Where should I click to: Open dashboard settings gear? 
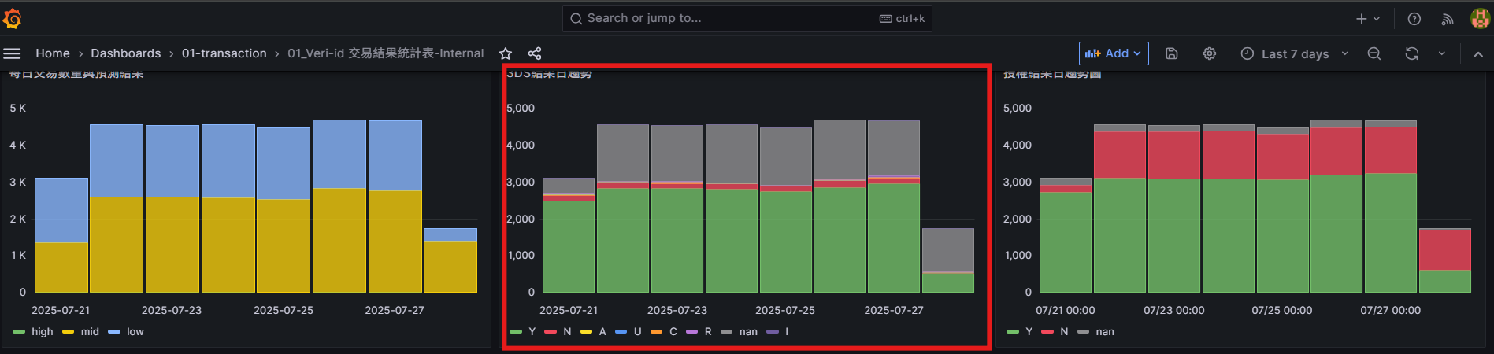point(1210,53)
